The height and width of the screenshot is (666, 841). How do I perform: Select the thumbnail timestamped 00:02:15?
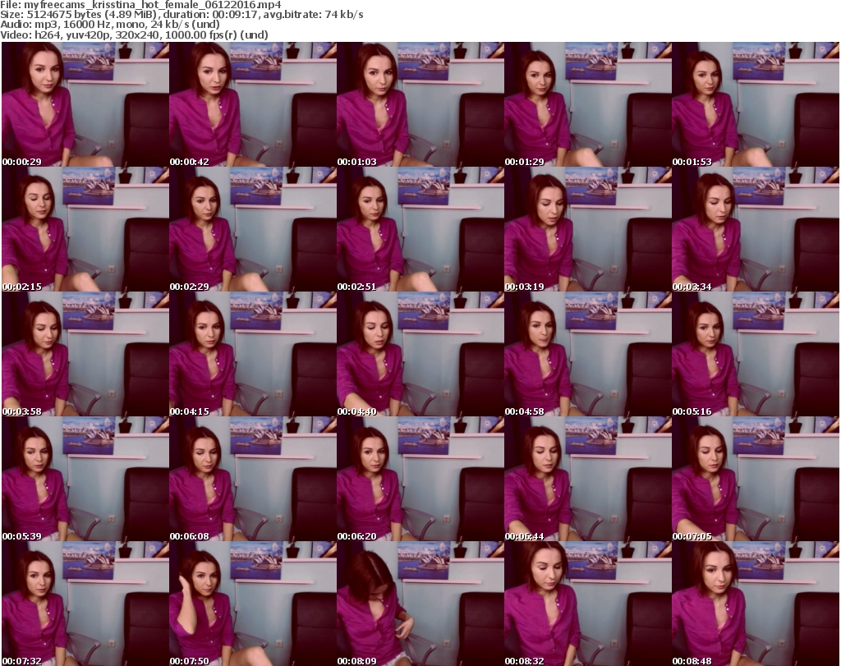pos(85,229)
